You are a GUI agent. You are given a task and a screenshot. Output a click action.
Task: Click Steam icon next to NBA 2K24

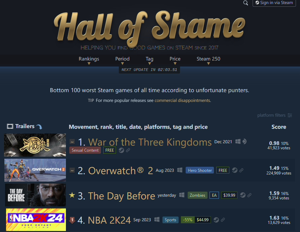point(216,220)
